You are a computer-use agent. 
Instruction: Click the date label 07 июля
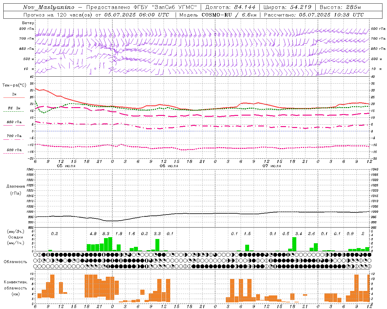(272, 166)
